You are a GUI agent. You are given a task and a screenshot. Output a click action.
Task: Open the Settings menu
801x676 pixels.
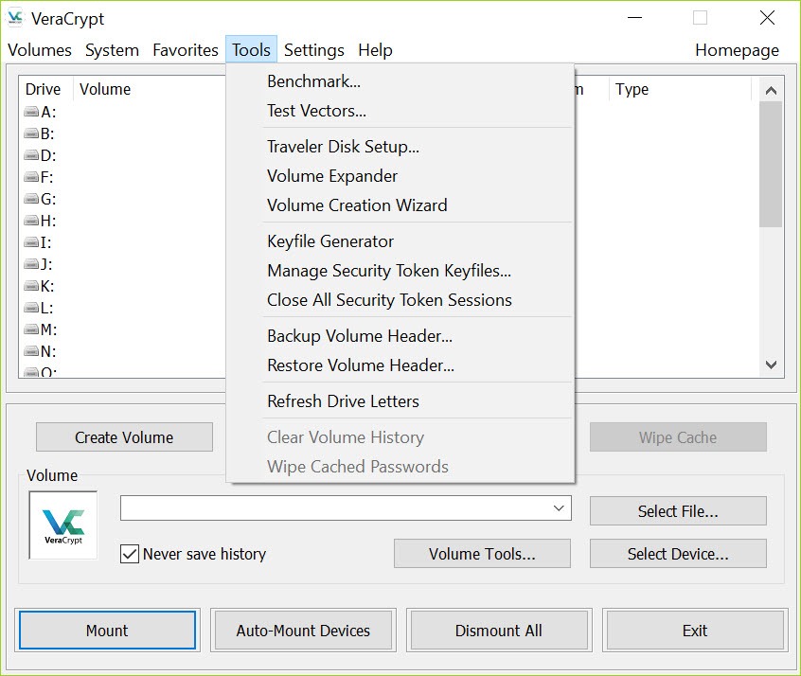click(x=314, y=50)
